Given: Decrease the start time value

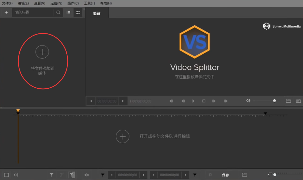Looking at the screenshot, I should click(112, 175).
